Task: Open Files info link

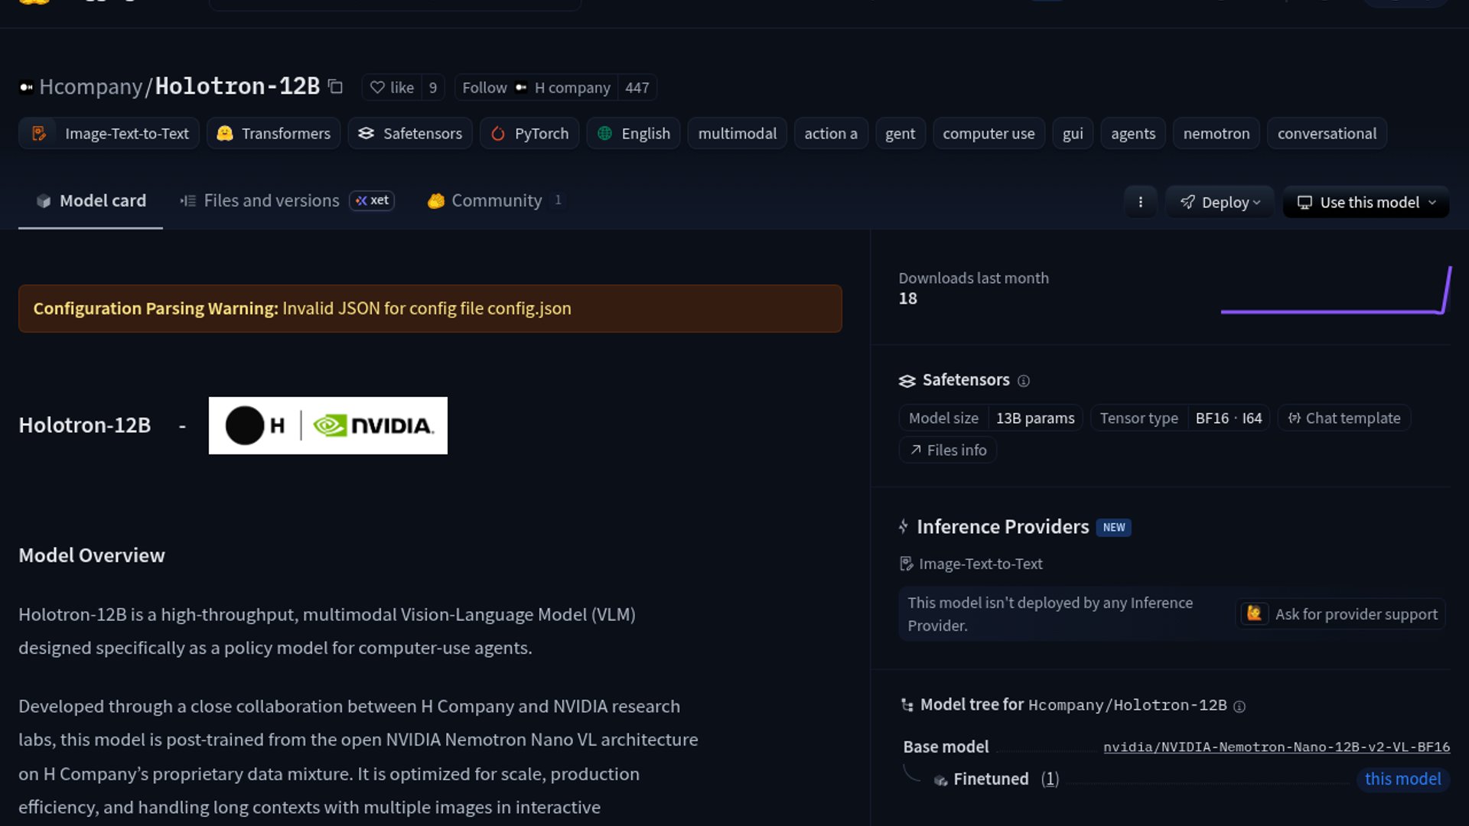Action: 948,450
